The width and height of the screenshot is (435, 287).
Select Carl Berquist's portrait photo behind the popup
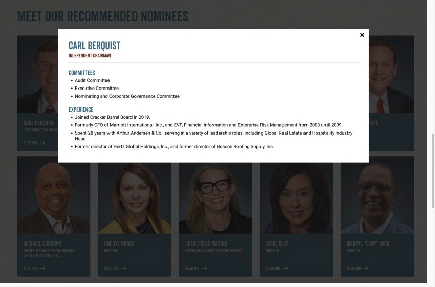tap(38, 74)
